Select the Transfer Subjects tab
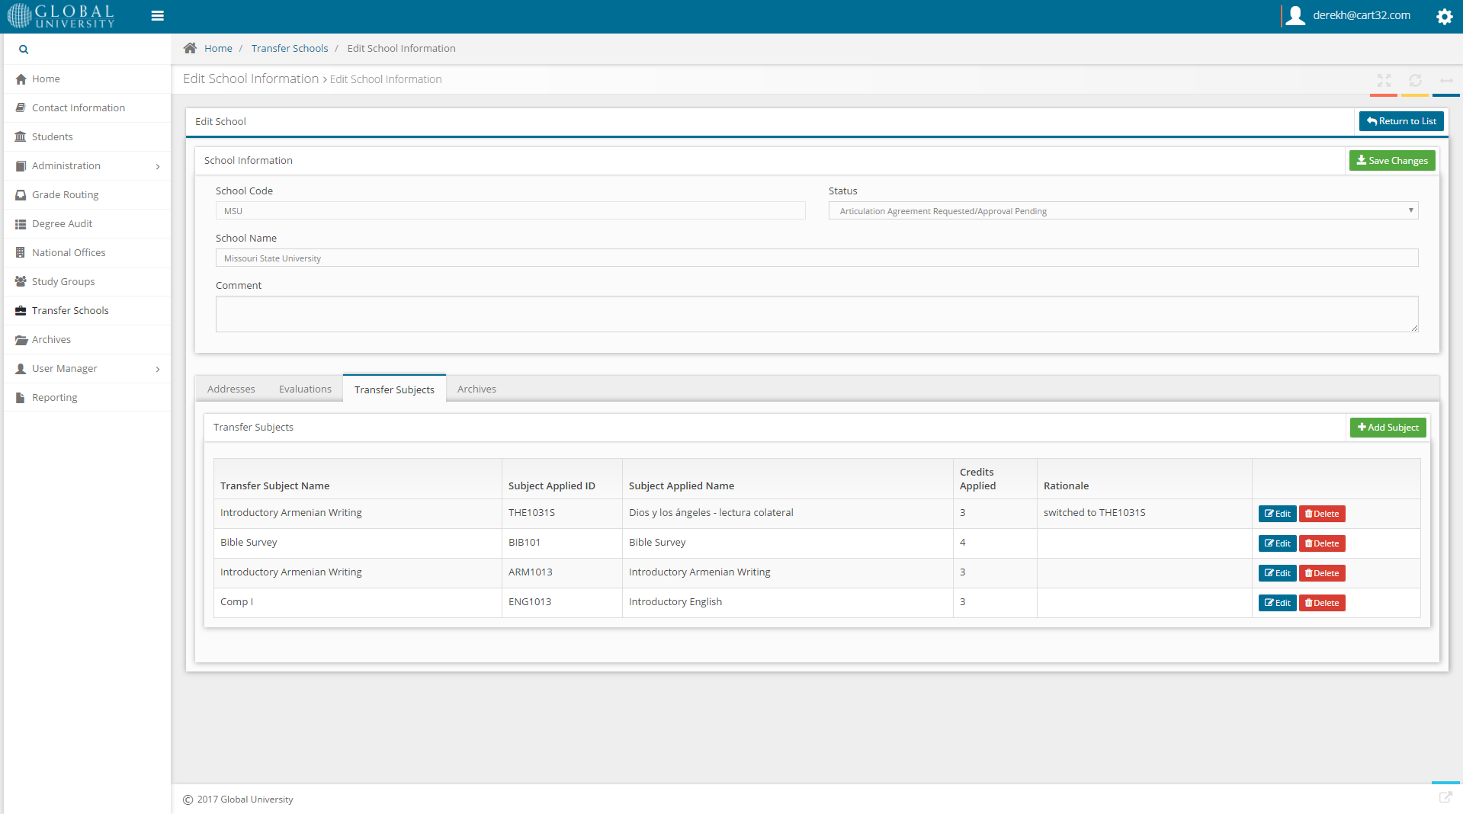The height and width of the screenshot is (814, 1463). (394, 389)
